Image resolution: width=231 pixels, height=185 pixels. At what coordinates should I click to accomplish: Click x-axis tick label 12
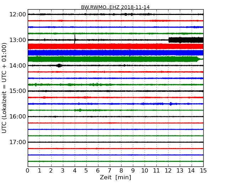point(168,170)
